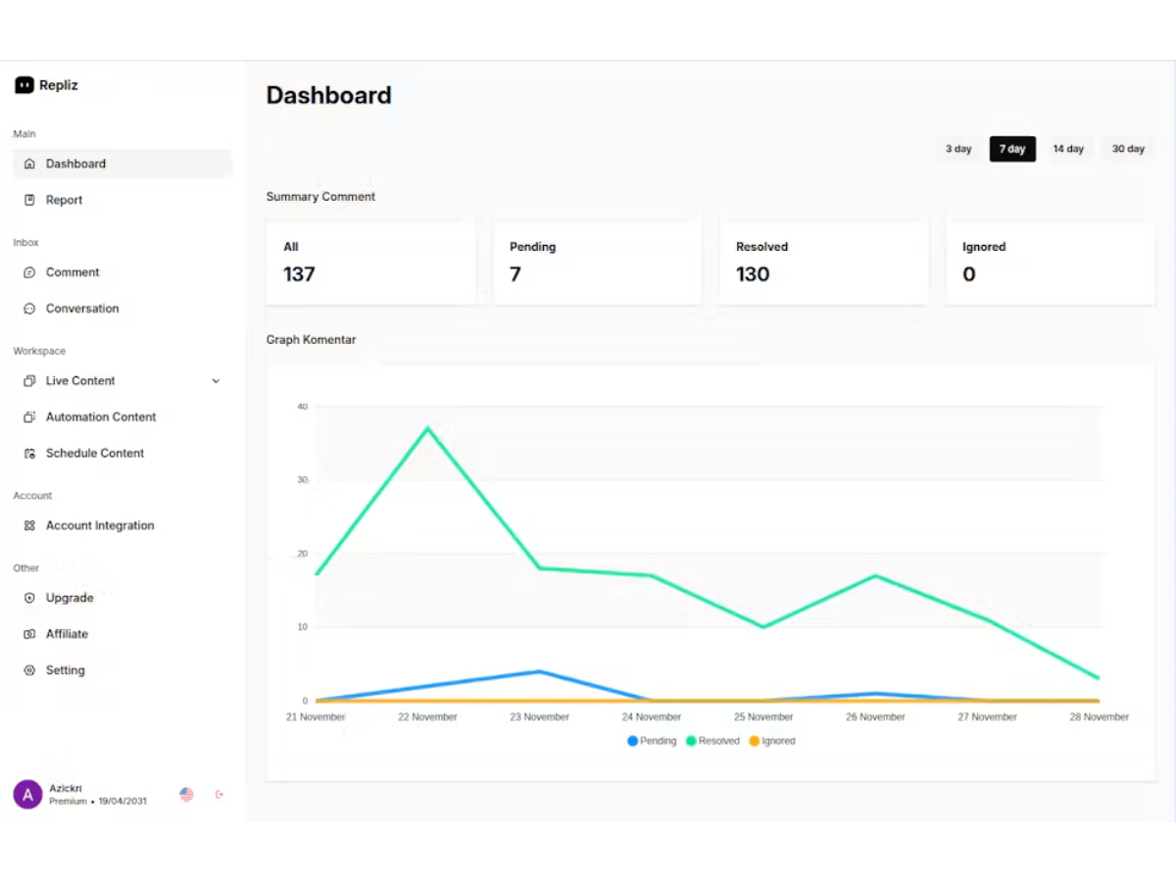Click the purple user avatar A
The width and height of the screenshot is (1176, 882).
pos(27,794)
